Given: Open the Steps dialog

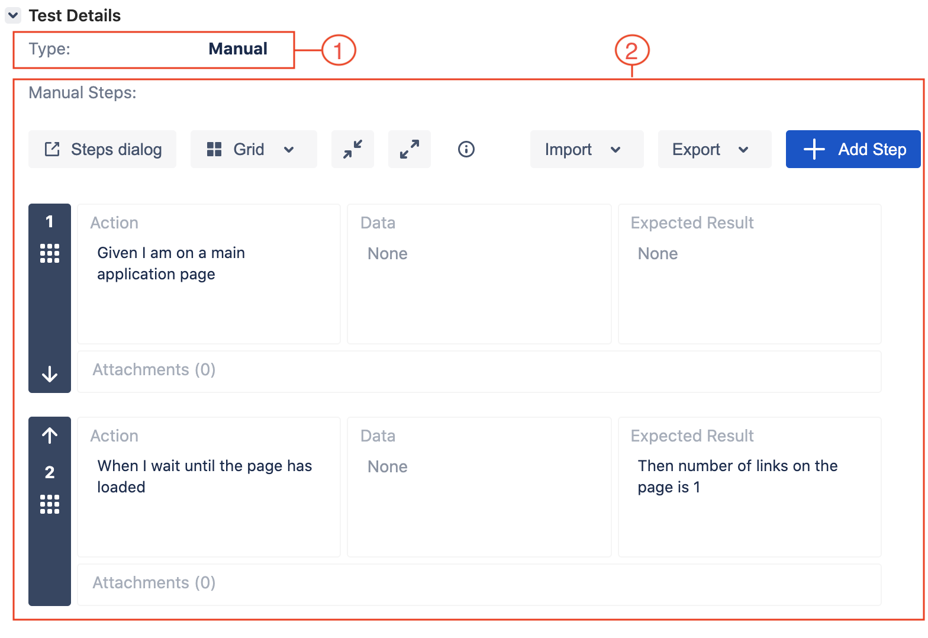Looking at the screenshot, I should [x=102, y=149].
